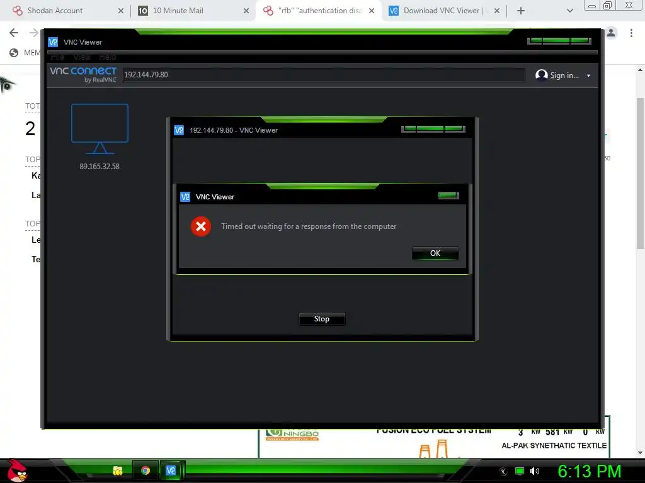Click the logo icon in 192.144.79.80 window title

pyautogui.click(x=179, y=130)
